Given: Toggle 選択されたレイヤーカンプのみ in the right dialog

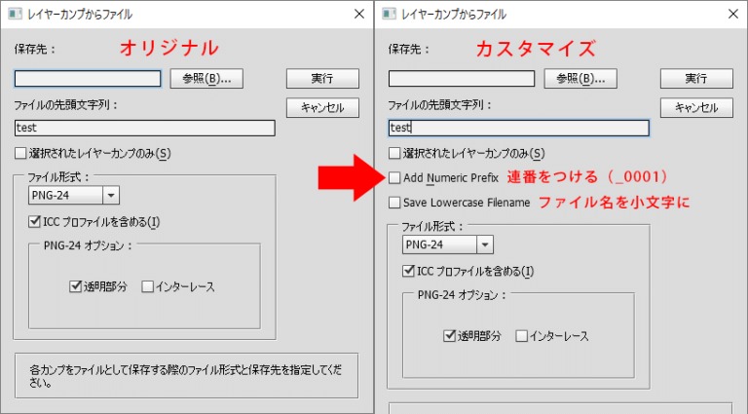Looking at the screenshot, I should click(x=394, y=153).
